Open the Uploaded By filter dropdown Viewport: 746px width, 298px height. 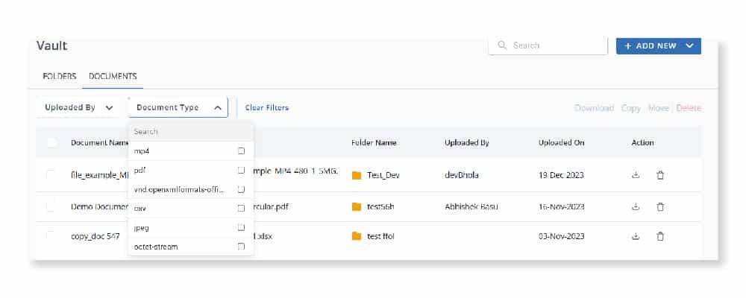tap(79, 108)
